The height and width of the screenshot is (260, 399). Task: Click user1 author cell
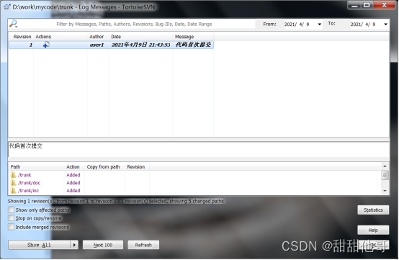tap(97, 45)
